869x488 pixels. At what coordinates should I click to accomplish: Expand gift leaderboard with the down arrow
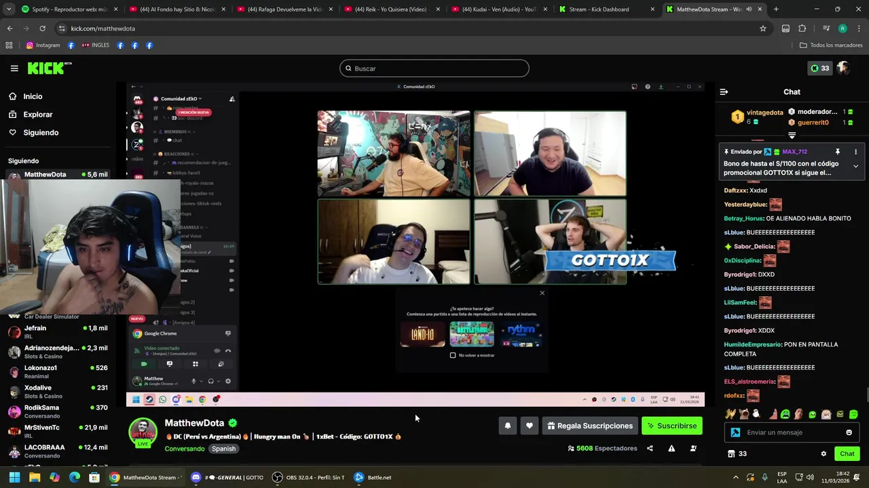coord(792,136)
